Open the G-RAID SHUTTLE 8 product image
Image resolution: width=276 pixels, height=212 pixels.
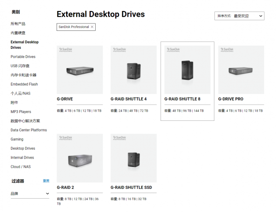pos(187,70)
